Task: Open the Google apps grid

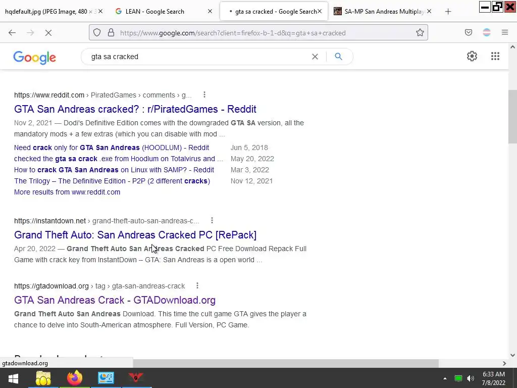Action: (x=495, y=56)
